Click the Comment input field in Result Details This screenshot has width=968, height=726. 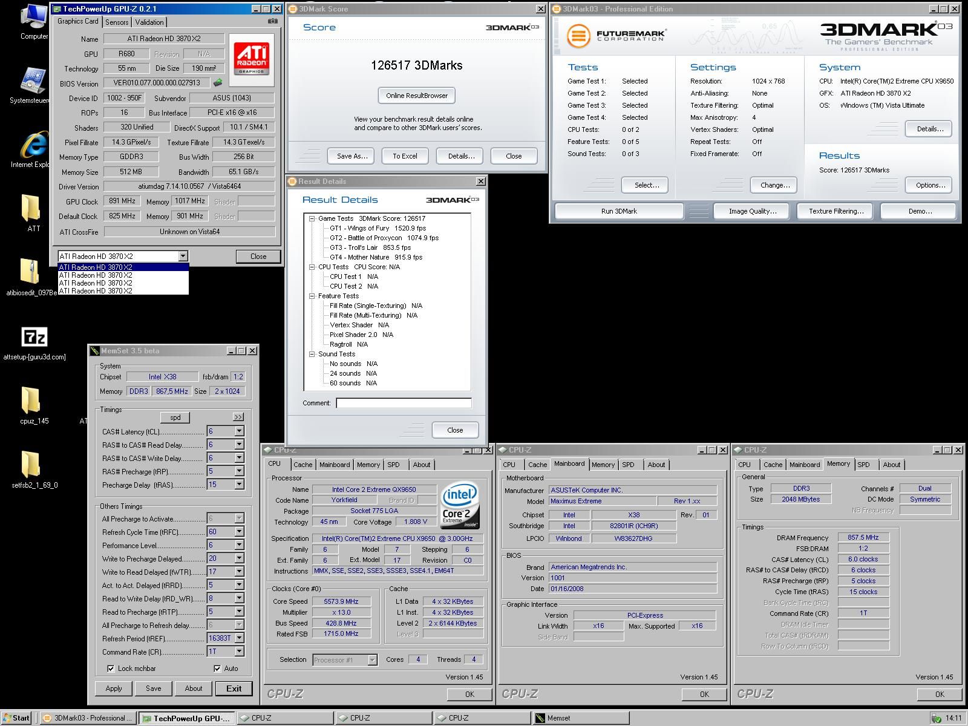point(404,403)
